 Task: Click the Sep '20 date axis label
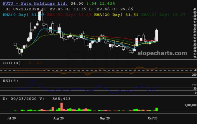click(105, 118)
